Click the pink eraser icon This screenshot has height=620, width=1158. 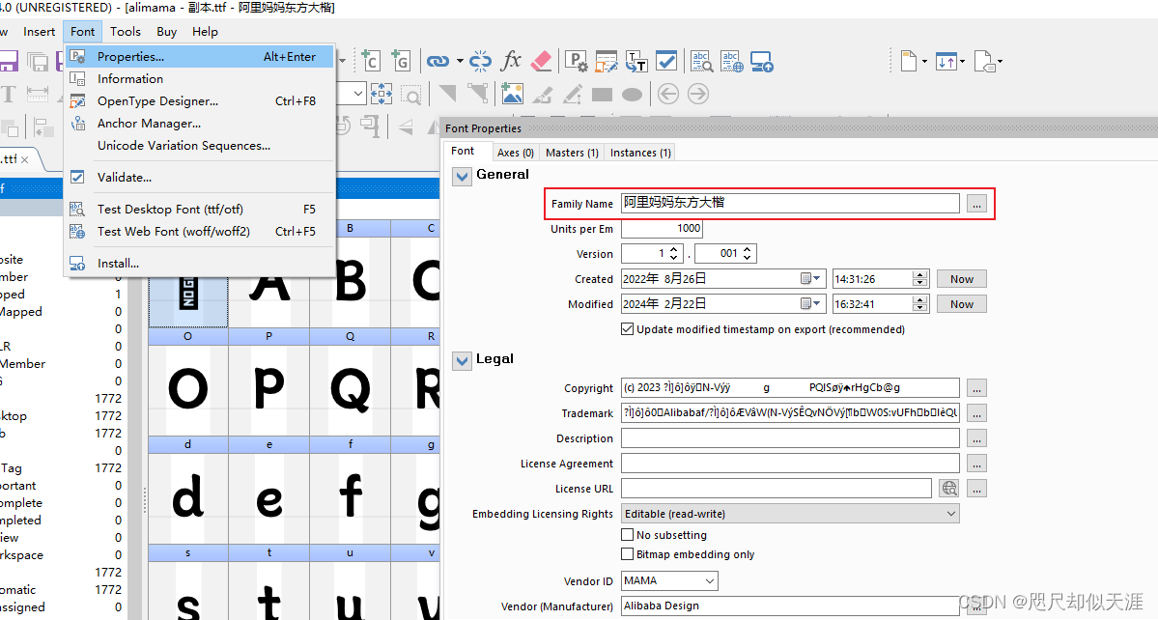point(542,61)
